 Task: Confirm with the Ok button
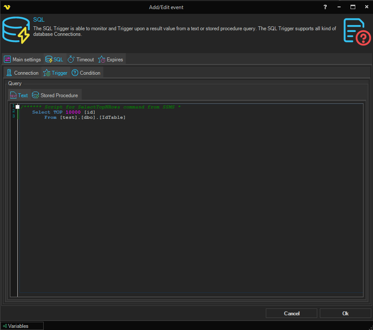pyautogui.click(x=345, y=313)
